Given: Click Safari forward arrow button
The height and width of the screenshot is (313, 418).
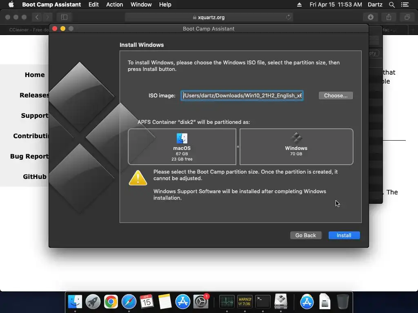Looking at the screenshot, I should 47,17.
